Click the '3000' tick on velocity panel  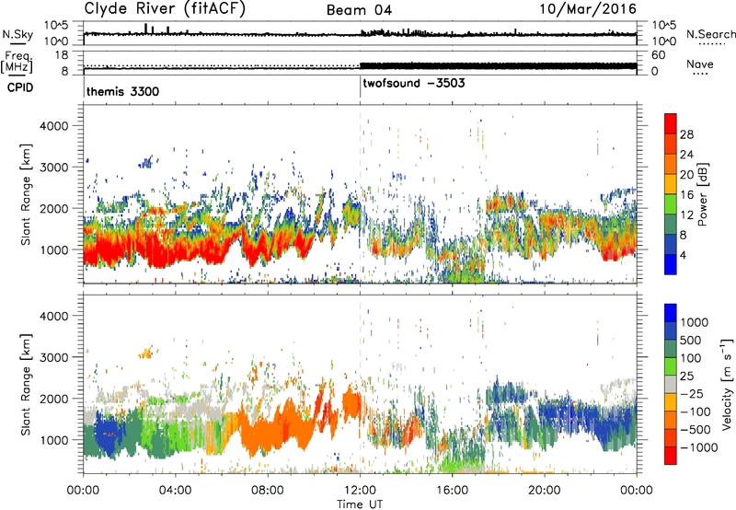point(53,357)
